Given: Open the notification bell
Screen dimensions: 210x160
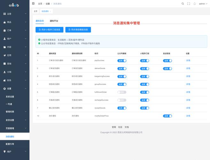Looking at the screenshot, I should pyautogui.click(x=195, y=4).
